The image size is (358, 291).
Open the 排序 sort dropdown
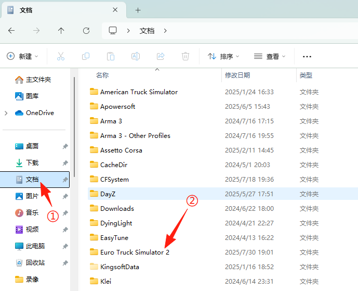tap(223, 56)
